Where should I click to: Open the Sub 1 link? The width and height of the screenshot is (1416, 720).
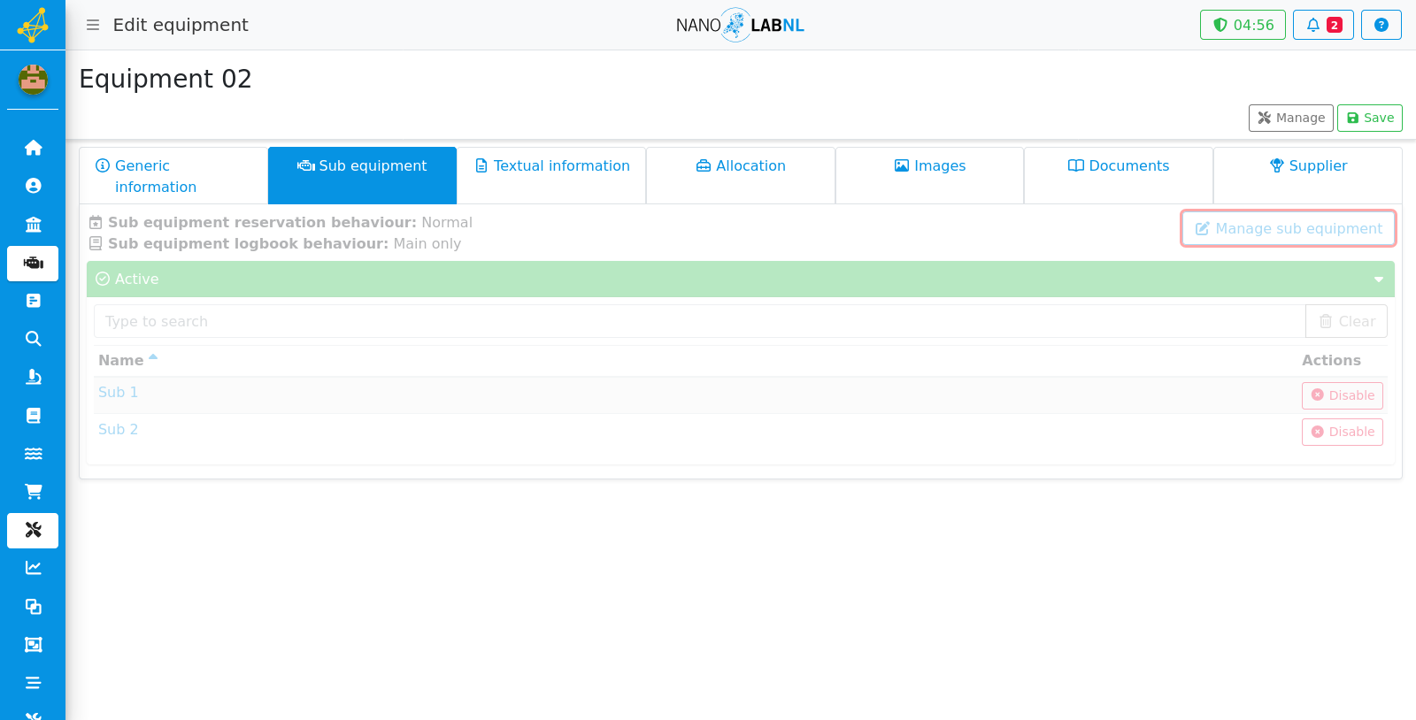point(118,392)
